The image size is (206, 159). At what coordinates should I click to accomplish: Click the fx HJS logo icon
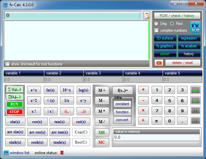tap(195, 27)
